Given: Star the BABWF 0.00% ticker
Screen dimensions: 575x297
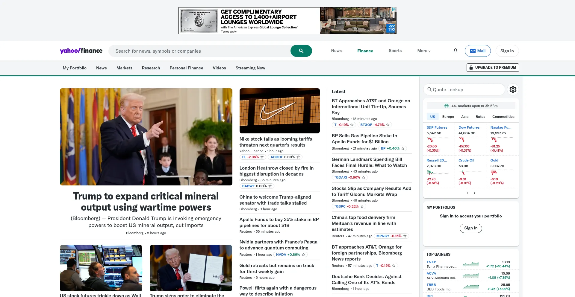Looking at the screenshot, I should pos(270,186).
